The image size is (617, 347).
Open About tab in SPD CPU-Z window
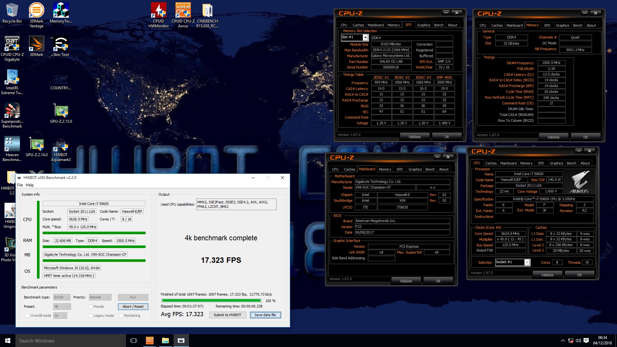[452, 25]
